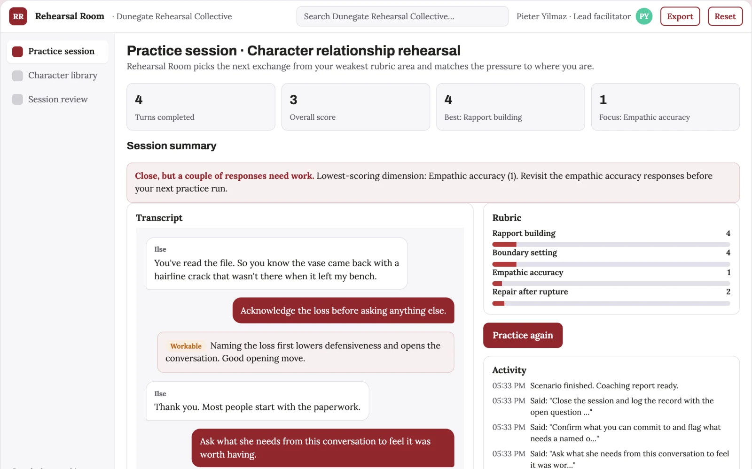Image resolution: width=752 pixels, height=469 pixels.
Task: Click the Practice again button
Action: [523, 335]
